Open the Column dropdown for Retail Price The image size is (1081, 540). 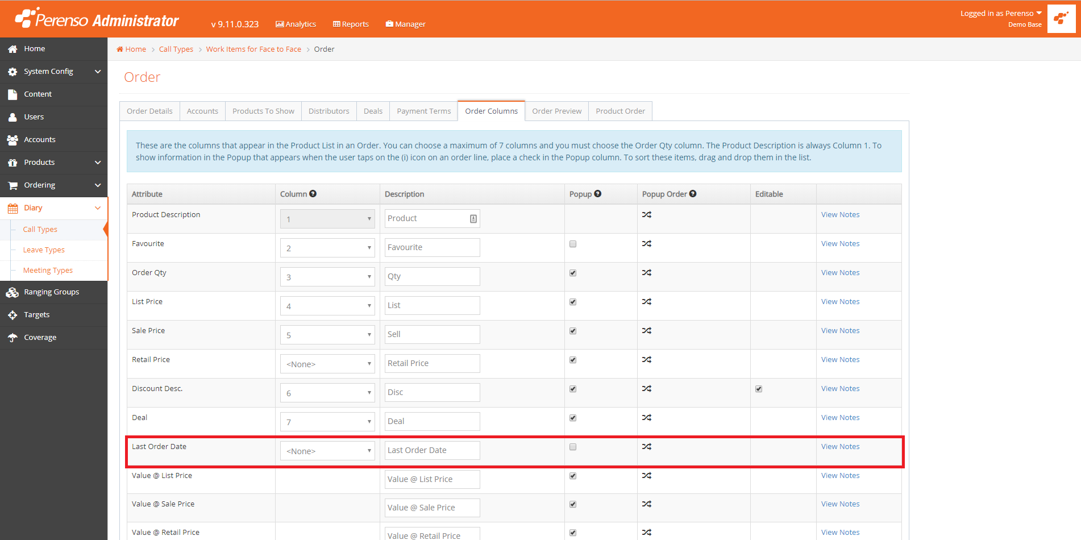point(327,364)
